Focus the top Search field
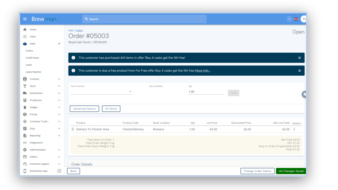Screen dimensions: 338x190 pyautogui.click(x=144, y=19)
